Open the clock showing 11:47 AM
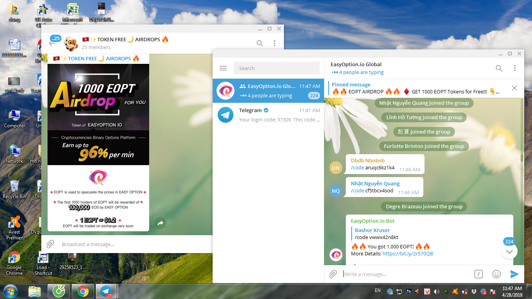Screen dimensions: 532x299 [x=512, y=291]
